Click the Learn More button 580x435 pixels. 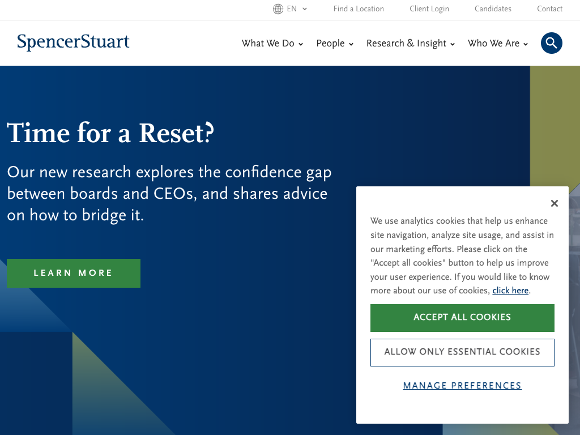tap(74, 273)
